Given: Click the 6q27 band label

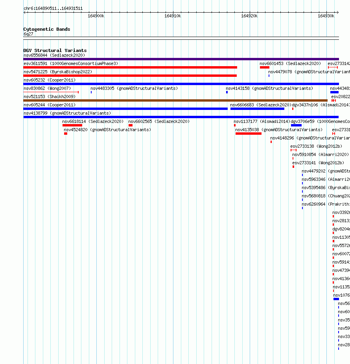Looking at the screenshot, I should [x=28, y=34].
